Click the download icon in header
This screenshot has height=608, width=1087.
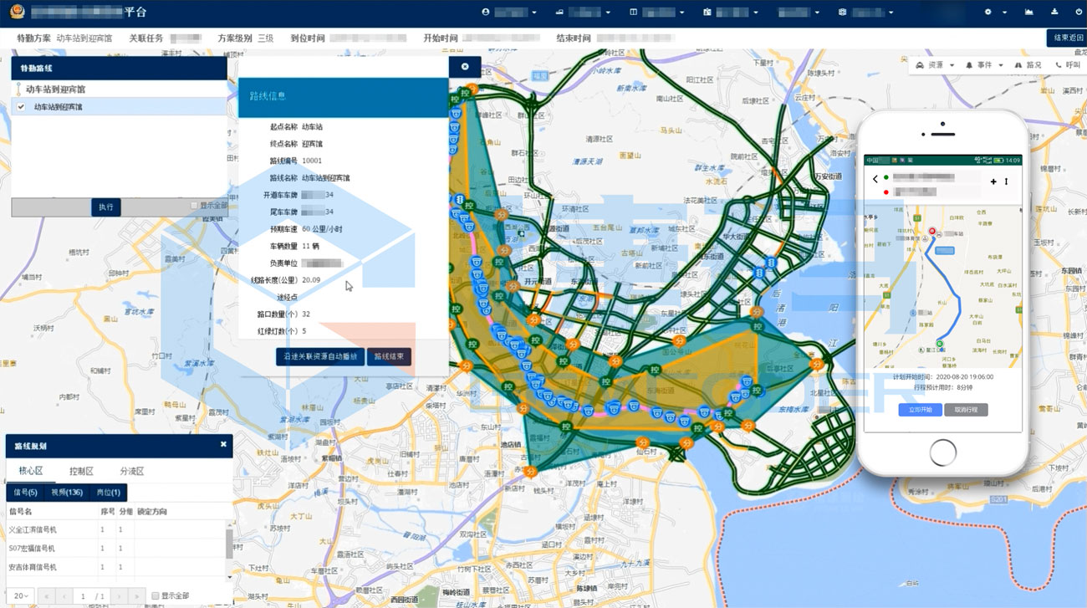[x=1054, y=13]
